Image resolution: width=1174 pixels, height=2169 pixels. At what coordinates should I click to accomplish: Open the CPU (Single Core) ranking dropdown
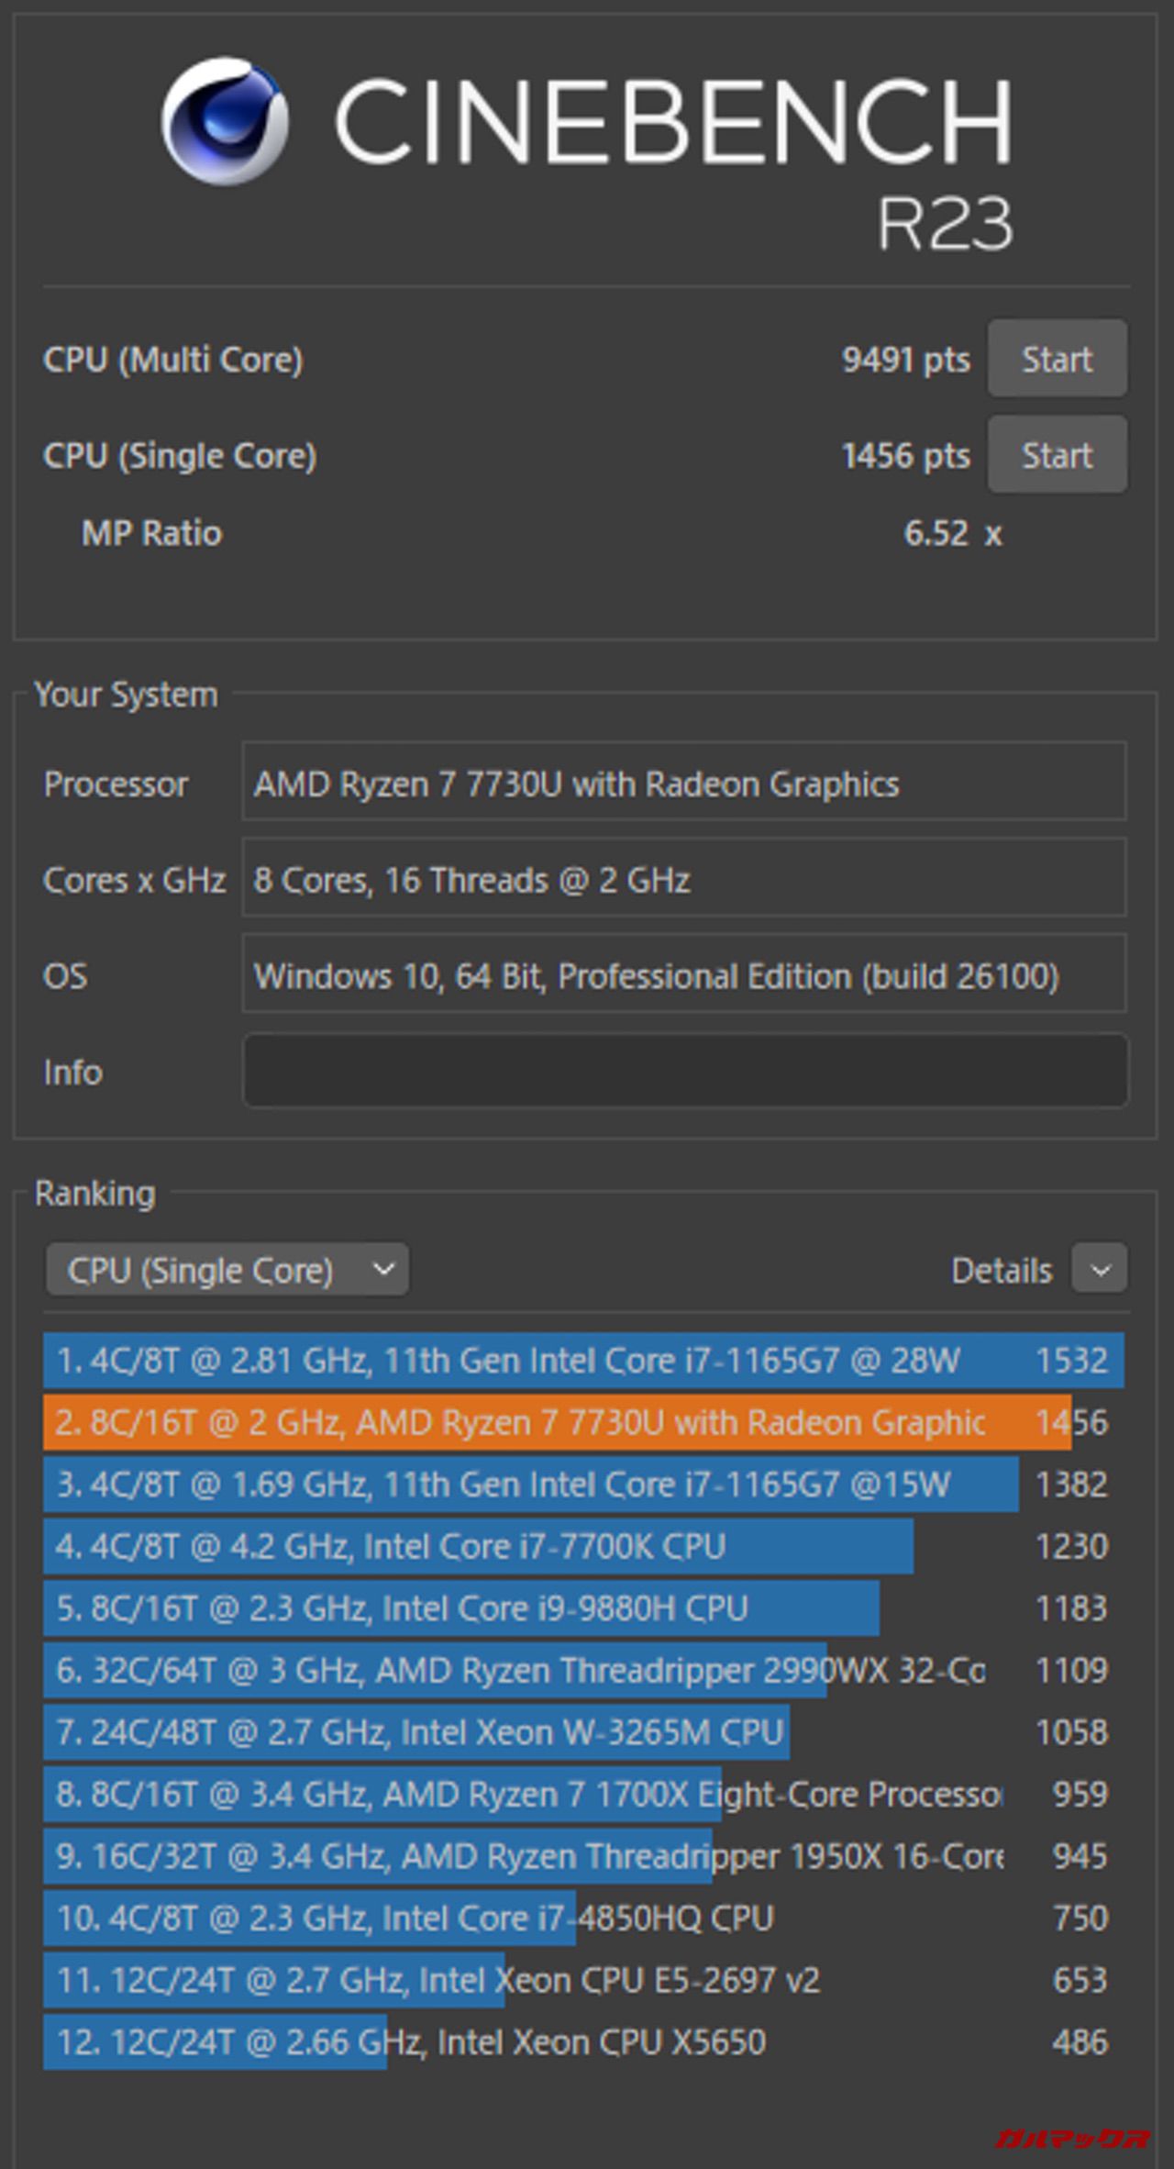[x=227, y=1270]
